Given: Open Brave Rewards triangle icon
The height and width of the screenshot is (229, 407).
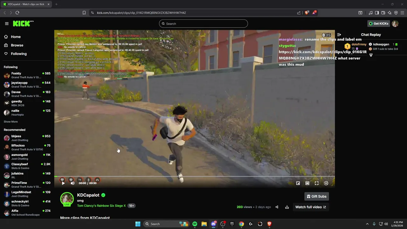Looking at the screenshot, I should point(314,13).
